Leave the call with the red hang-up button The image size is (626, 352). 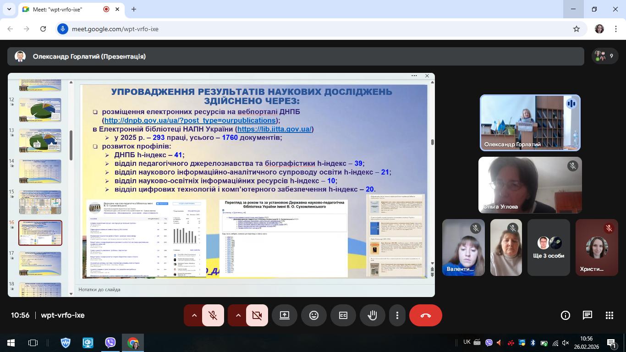425,315
